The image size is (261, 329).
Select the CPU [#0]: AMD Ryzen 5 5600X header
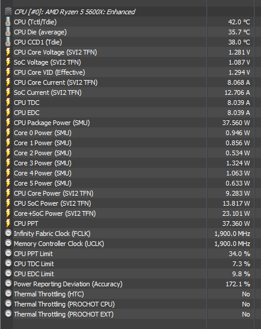tap(75, 12)
